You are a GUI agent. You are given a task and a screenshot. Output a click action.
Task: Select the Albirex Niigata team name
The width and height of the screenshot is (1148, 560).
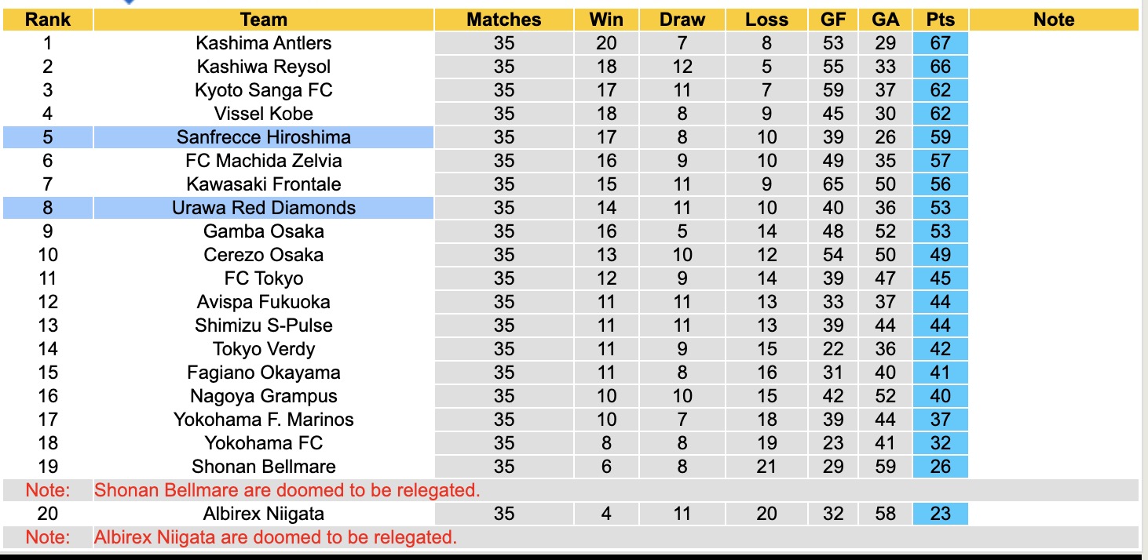[264, 514]
